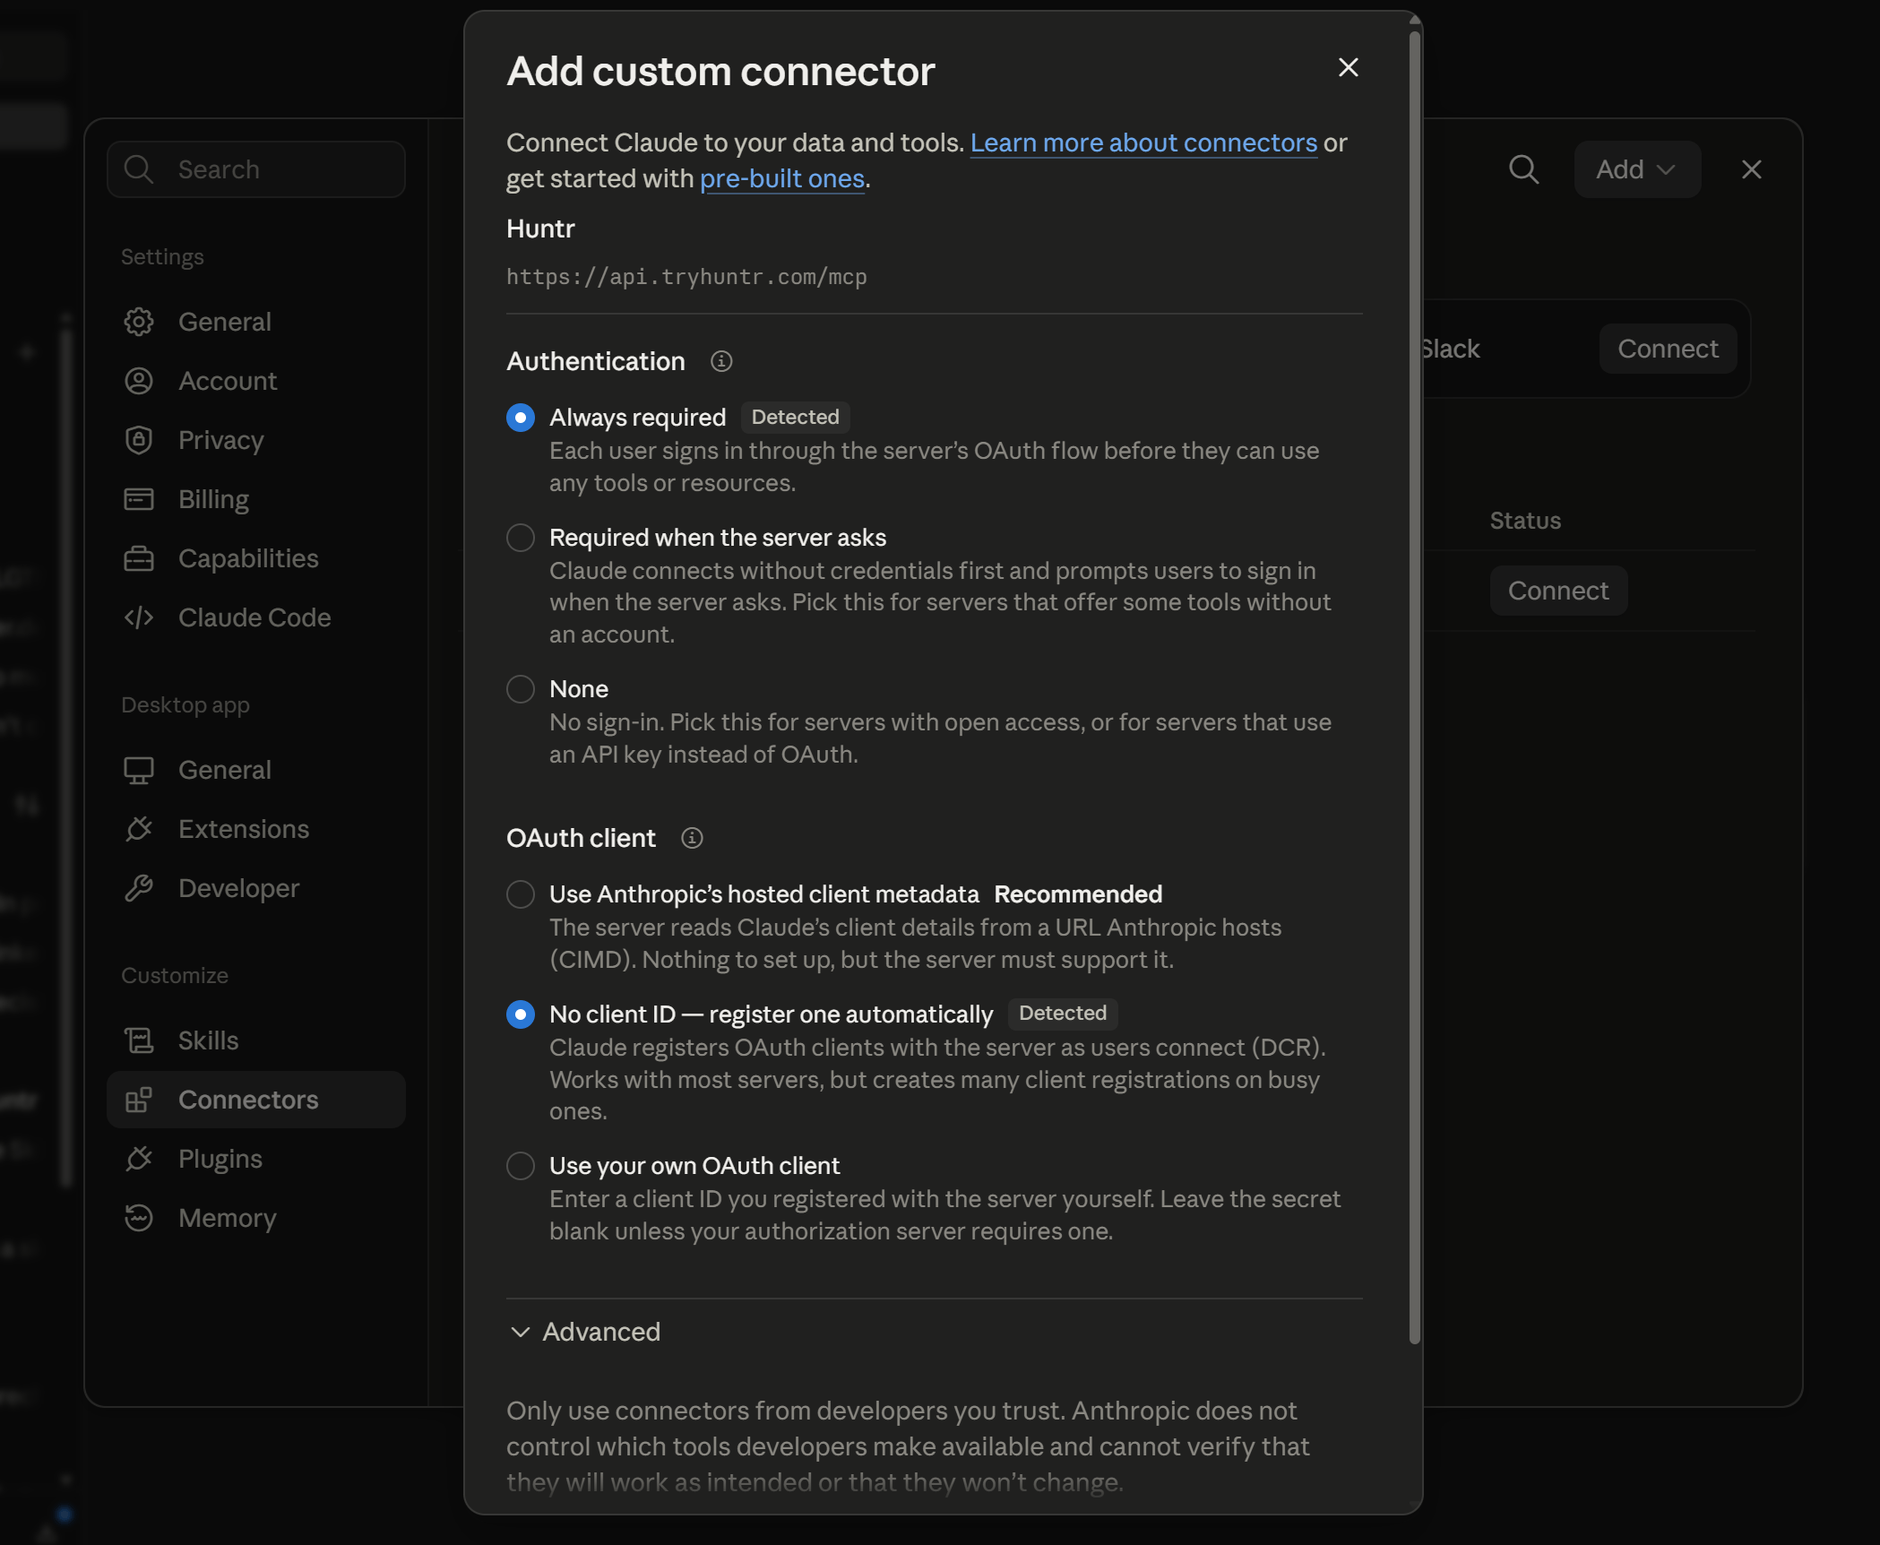Click the search magnifier in Connectors panel

pos(1523,169)
